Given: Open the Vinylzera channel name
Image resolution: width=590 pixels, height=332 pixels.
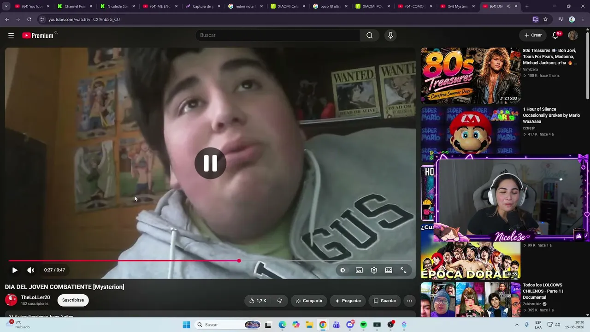Looking at the screenshot, I should point(530,69).
